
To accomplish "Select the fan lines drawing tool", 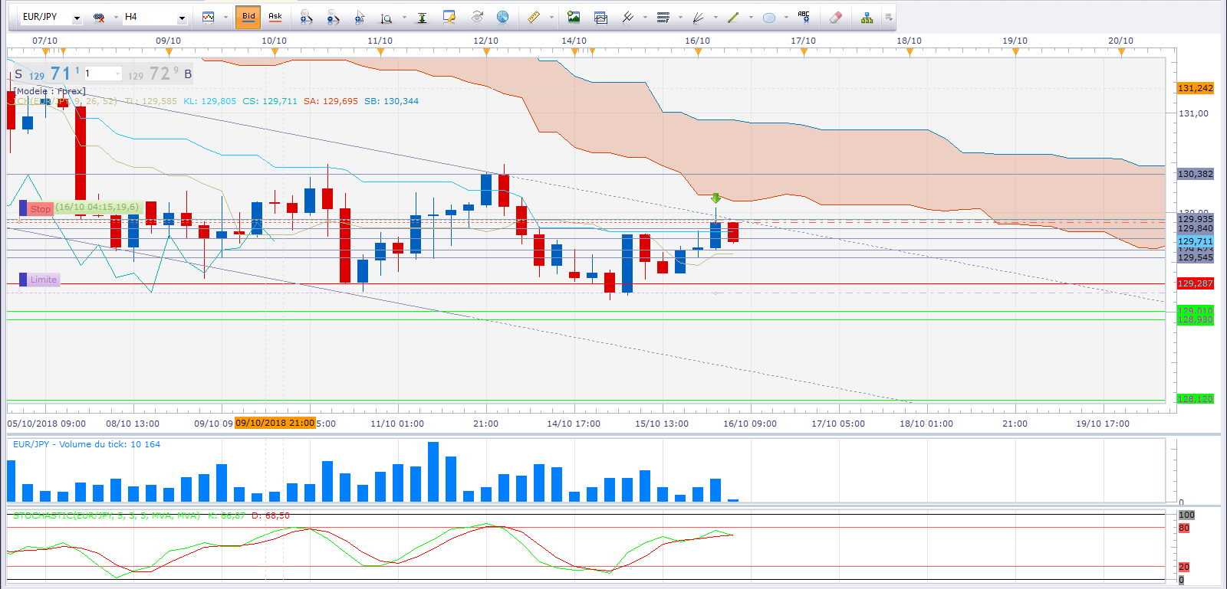I will [698, 17].
